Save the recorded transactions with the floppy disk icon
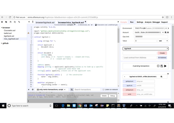The height and width of the screenshot is (123, 174). pyautogui.click(x=162, y=66)
